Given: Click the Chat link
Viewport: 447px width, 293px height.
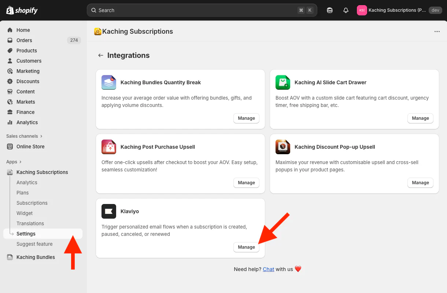Looking at the screenshot, I should (x=269, y=269).
